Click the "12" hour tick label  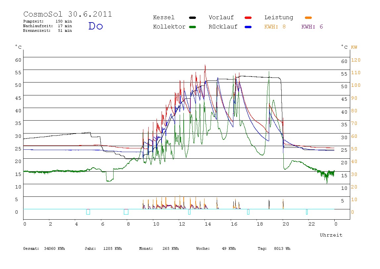(x=182, y=224)
